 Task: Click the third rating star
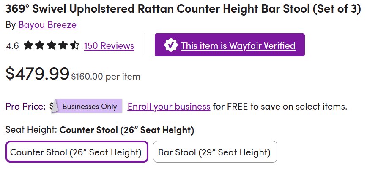[x=52, y=45]
